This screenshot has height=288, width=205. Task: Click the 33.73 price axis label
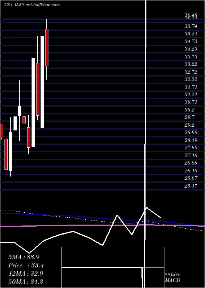click(191, 57)
